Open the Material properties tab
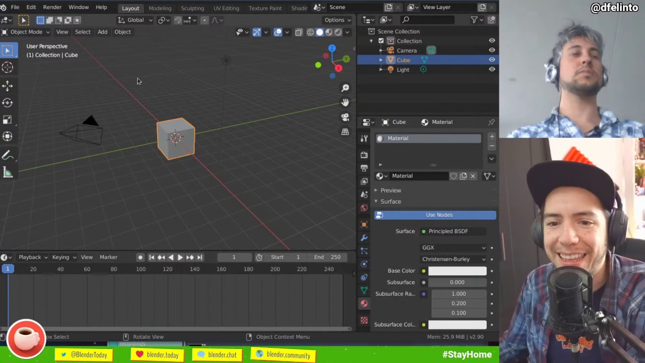This screenshot has height=363, width=645. (x=364, y=304)
